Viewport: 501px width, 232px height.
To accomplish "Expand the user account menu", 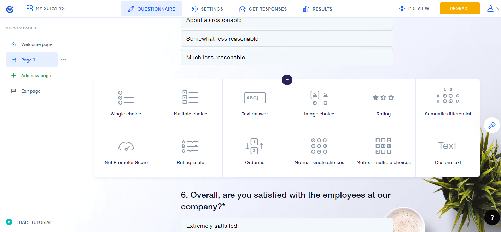I will (x=493, y=8).
